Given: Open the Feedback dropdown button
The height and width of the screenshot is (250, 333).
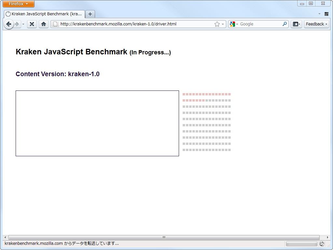Looking at the screenshot, I should (x=316, y=24).
